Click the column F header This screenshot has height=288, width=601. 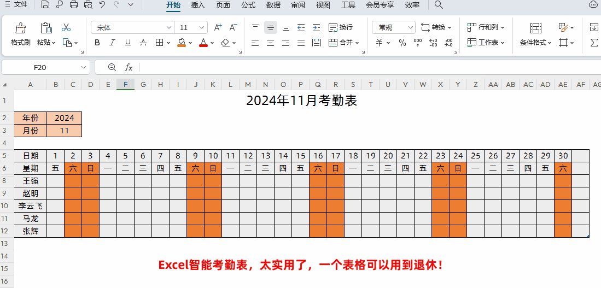125,84
